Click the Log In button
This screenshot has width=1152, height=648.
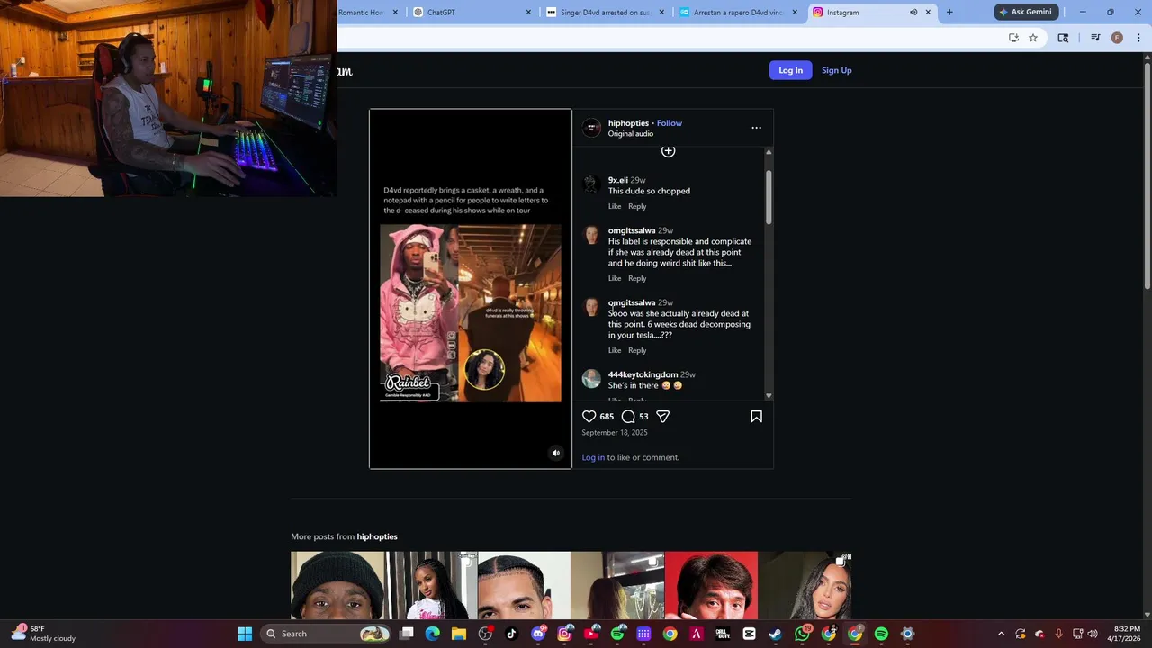click(x=790, y=70)
